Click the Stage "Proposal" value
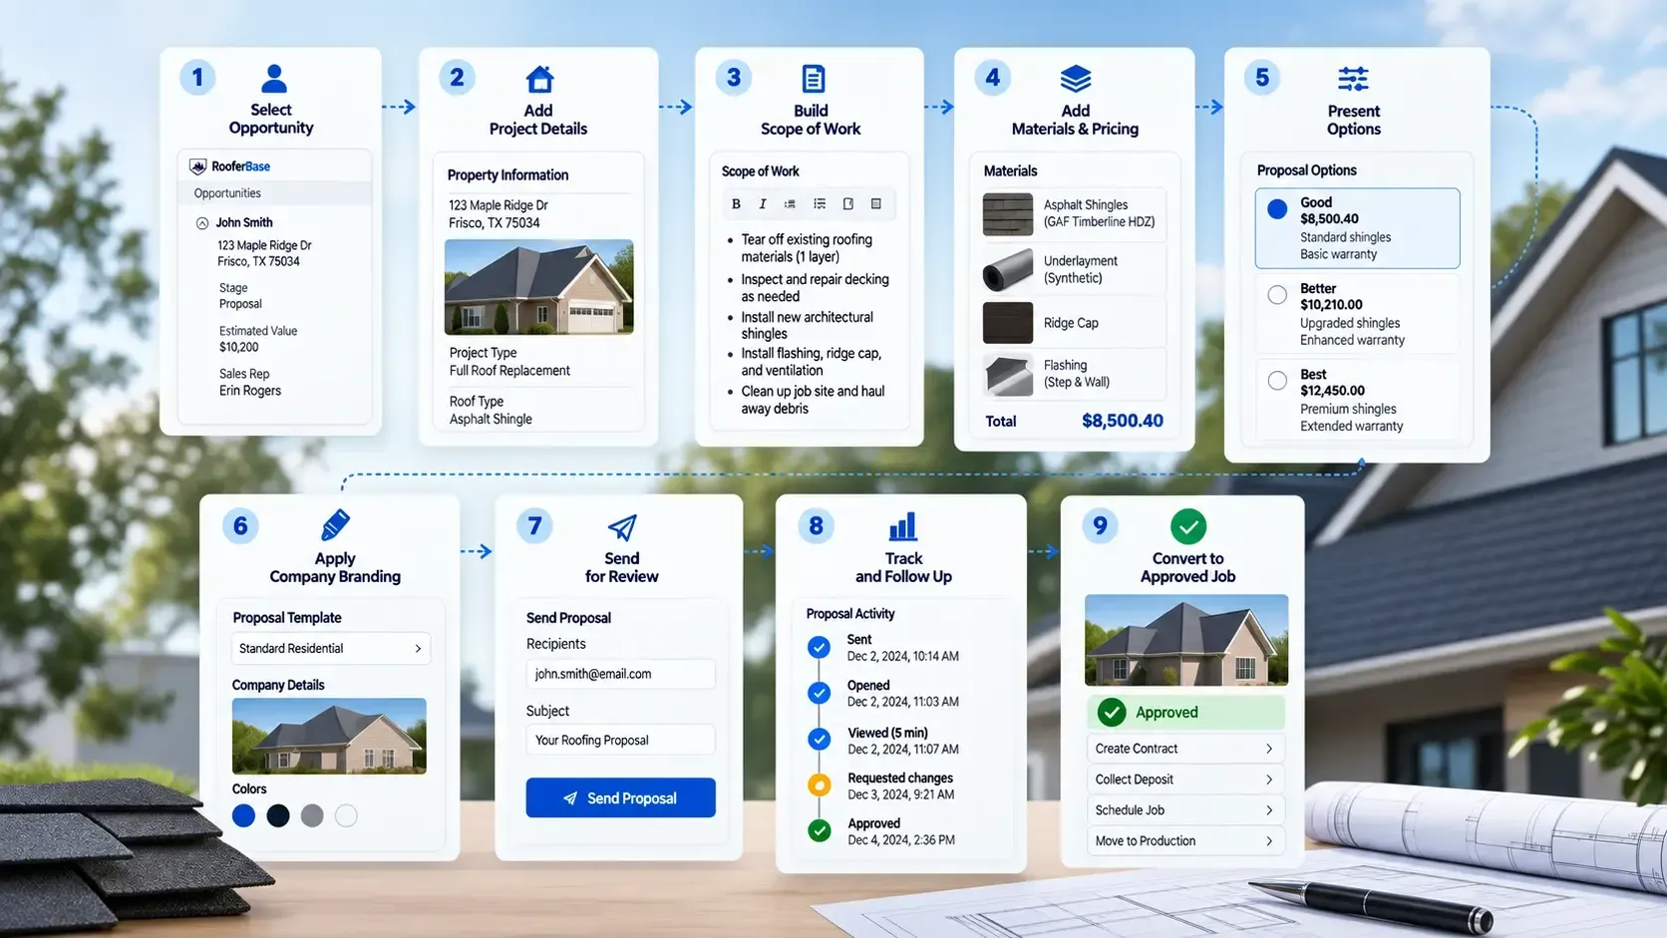 pyautogui.click(x=240, y=304)
